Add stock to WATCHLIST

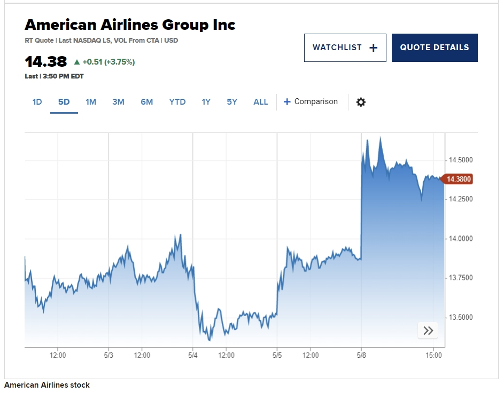pyautogui.click(x=345, y=48)
